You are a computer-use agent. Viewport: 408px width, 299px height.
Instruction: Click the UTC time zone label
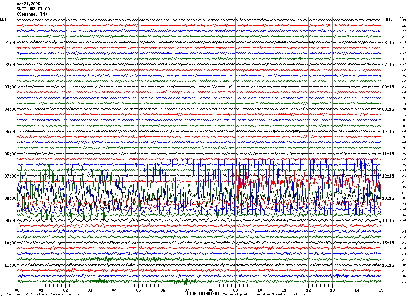point(389,19)
